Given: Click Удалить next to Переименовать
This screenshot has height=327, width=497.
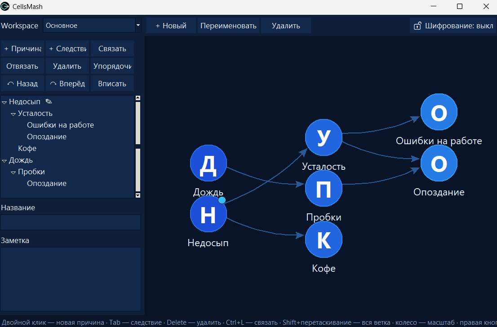Looking at the screenshot, I should pyautogui.click(x=286, y=26).
